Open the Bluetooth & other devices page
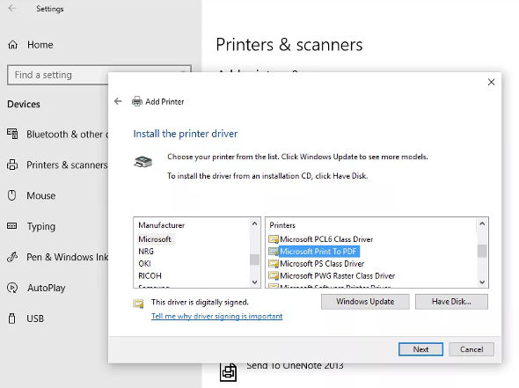 coord(57,134)
